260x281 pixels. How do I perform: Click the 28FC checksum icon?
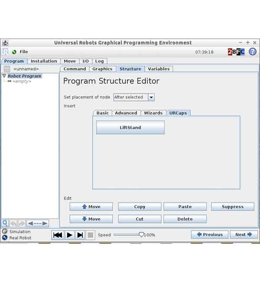236,52
